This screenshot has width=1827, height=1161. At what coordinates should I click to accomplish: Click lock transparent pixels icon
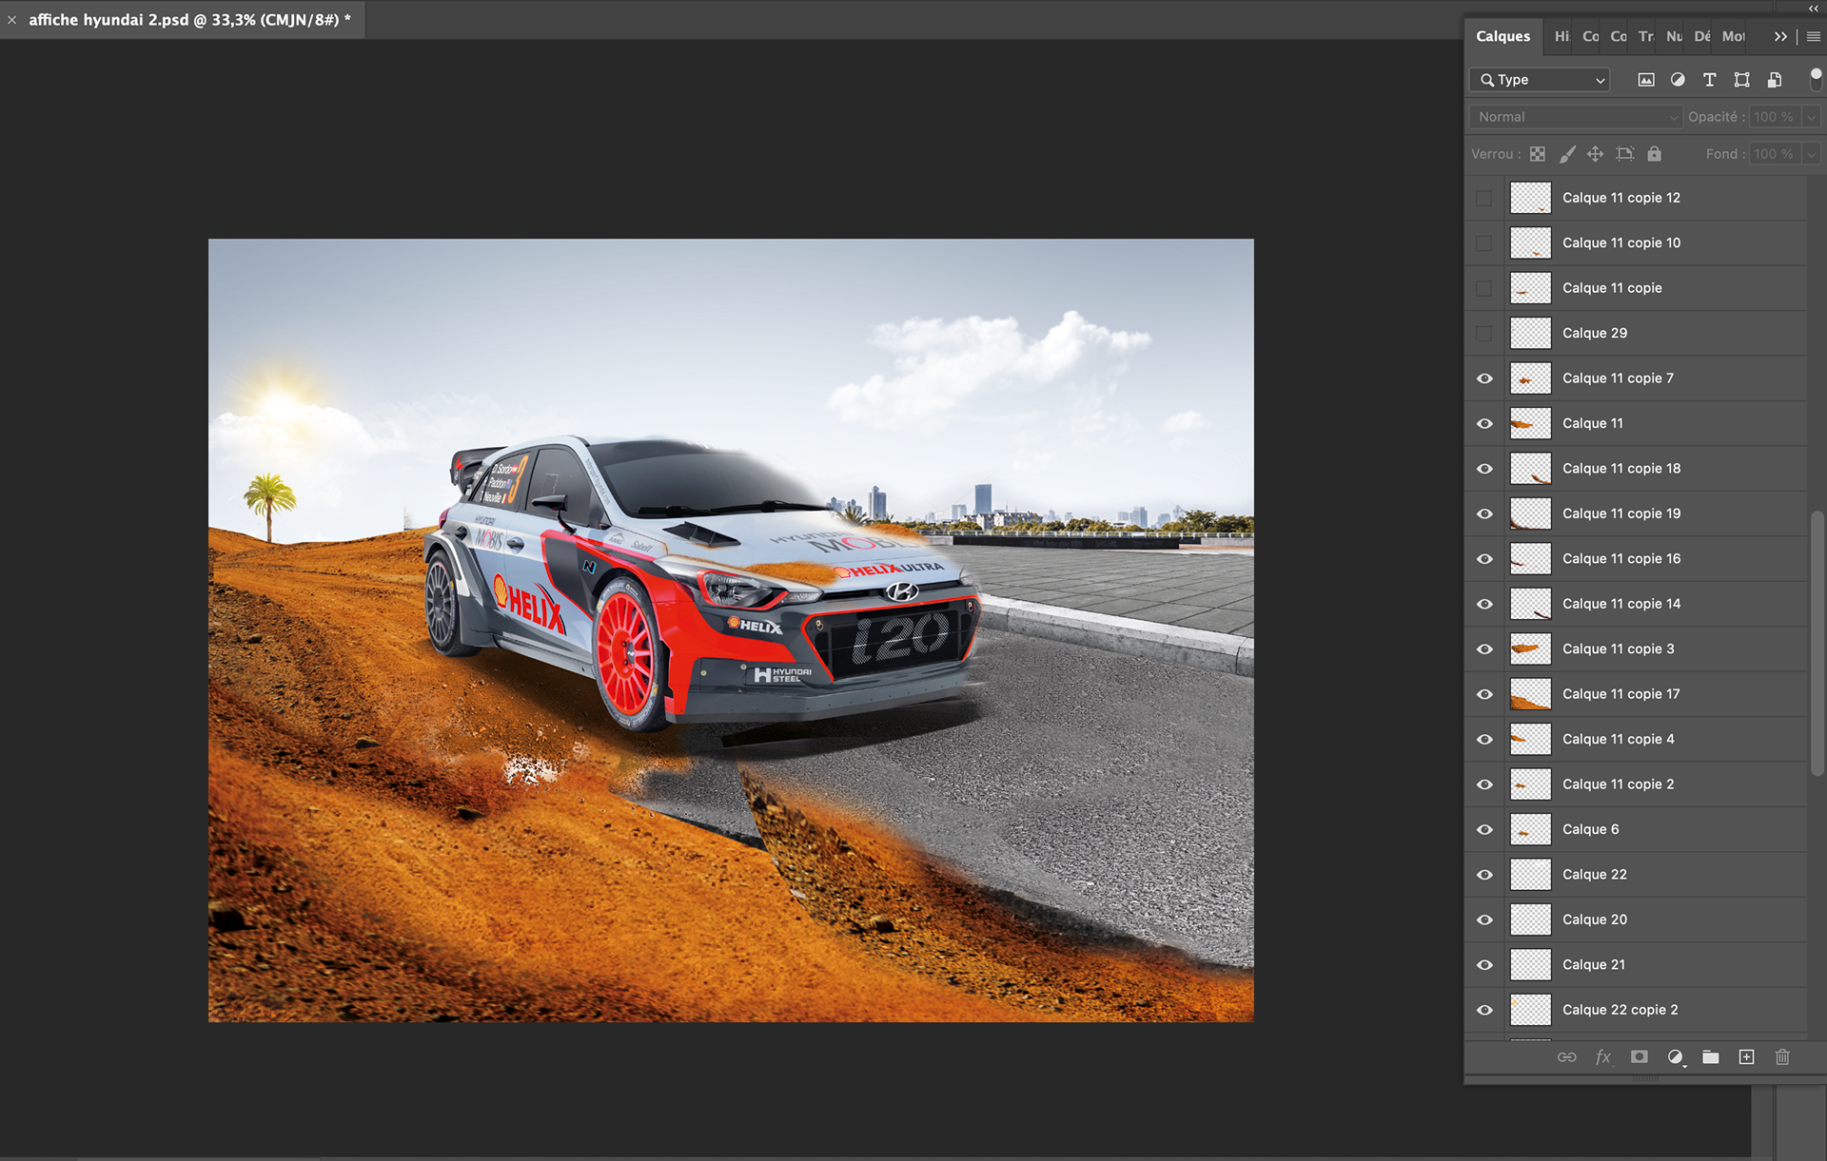[1538, 154]
